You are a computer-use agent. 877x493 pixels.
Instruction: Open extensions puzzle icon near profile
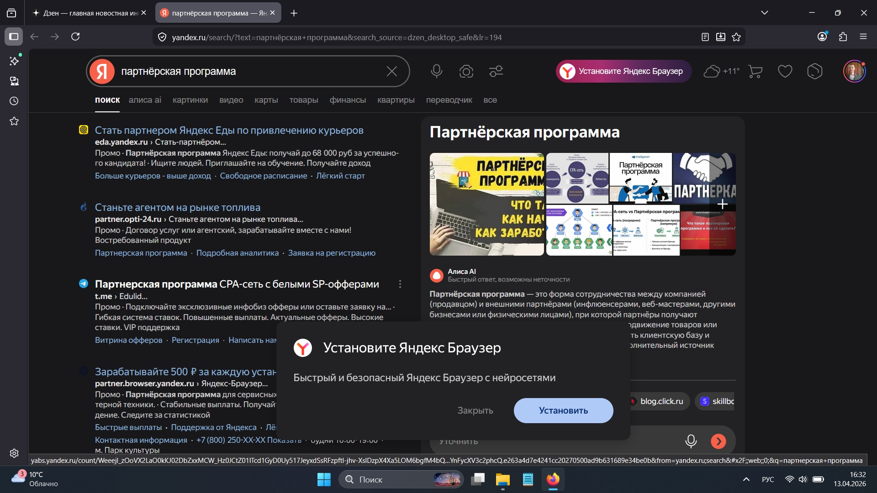tap(843, 37)
